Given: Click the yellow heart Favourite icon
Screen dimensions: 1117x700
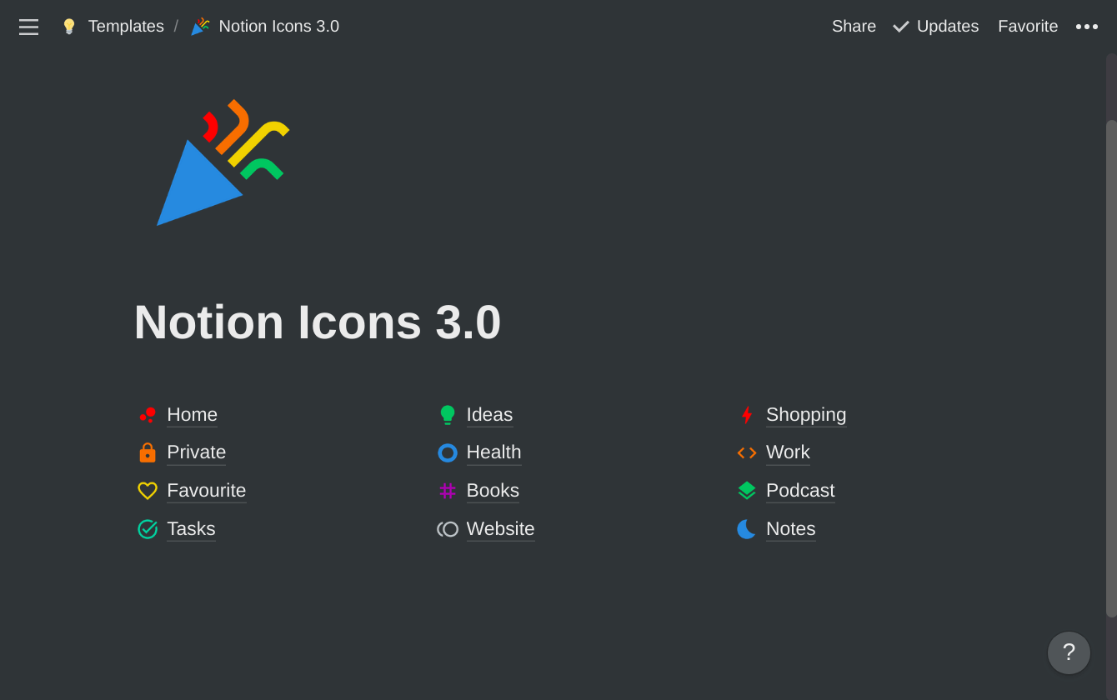Looking at the screenshot, I should (x=148, y=491).
